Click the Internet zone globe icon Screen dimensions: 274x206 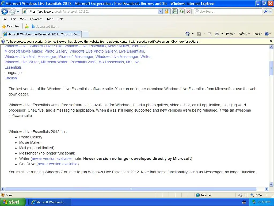198,195
